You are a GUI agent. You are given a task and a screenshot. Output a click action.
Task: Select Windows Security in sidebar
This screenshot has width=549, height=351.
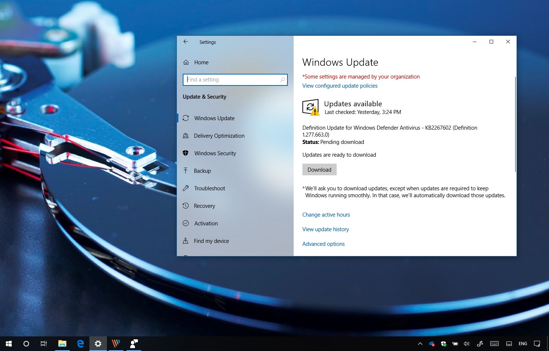[x=235, y=153]
